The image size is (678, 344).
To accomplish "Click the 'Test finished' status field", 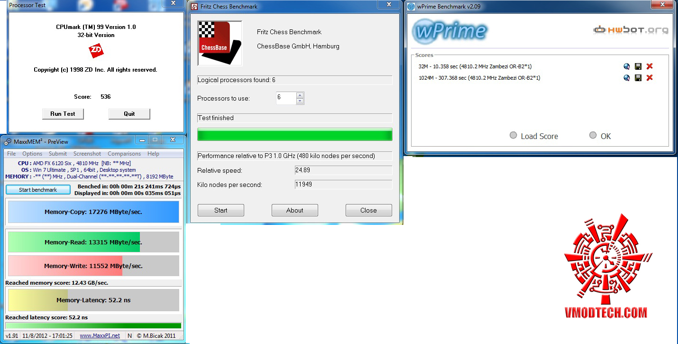I will click(295, 118).
